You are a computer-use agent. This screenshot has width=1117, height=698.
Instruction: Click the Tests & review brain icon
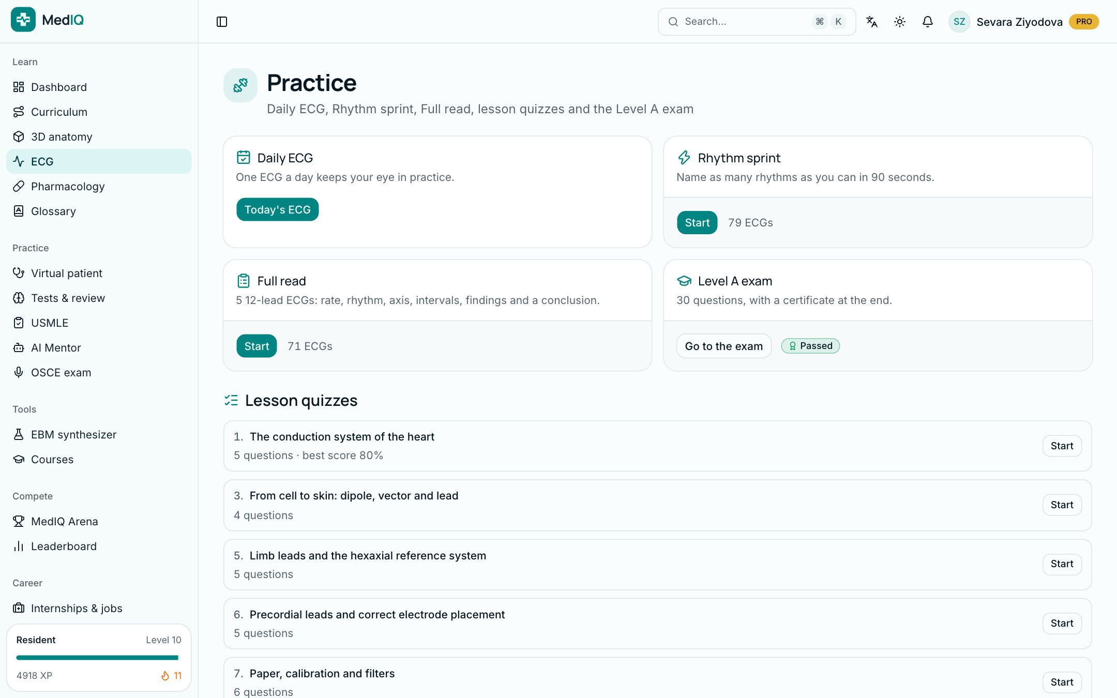click(19, 298)
